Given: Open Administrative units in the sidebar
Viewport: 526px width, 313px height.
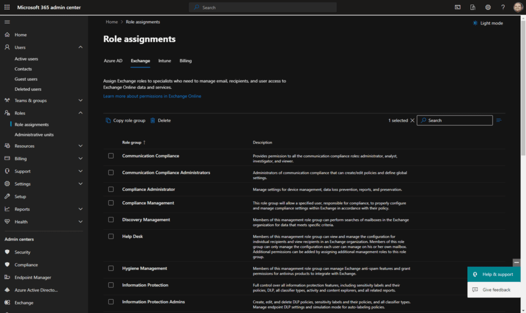Looking at the screenshot, I should (x=34, y=134).
